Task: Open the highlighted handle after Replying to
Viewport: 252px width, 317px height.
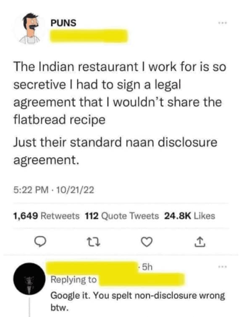Action: (x=141, y=279)
